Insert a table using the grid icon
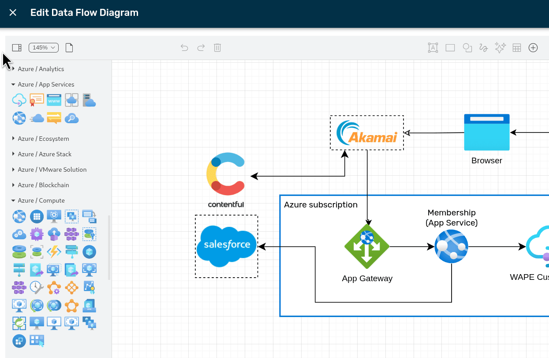The image size is (549, 358). point(517,48)
